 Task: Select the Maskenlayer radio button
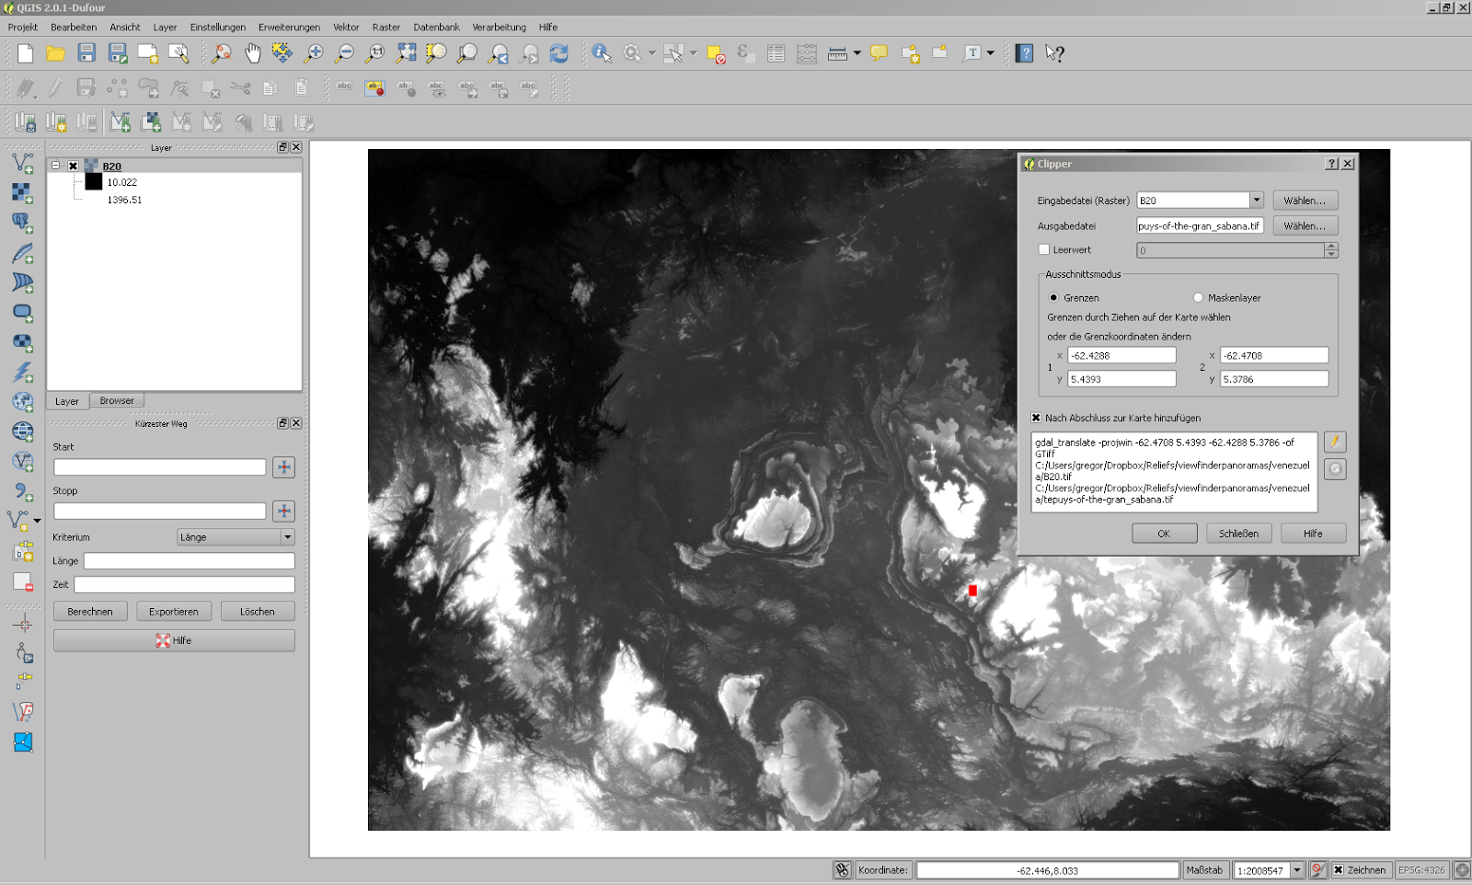(1198, 298)
